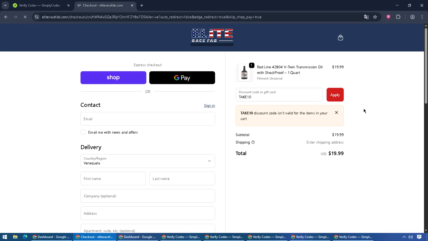Screen dimensions: 428x241
Task: Open the shopping cart bag icon
Action: tap(340, 38)
